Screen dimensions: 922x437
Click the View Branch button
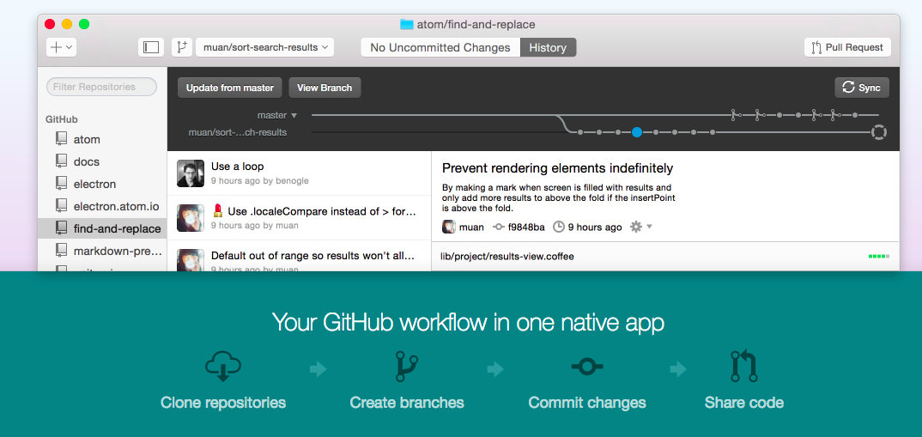click(325, 88)
